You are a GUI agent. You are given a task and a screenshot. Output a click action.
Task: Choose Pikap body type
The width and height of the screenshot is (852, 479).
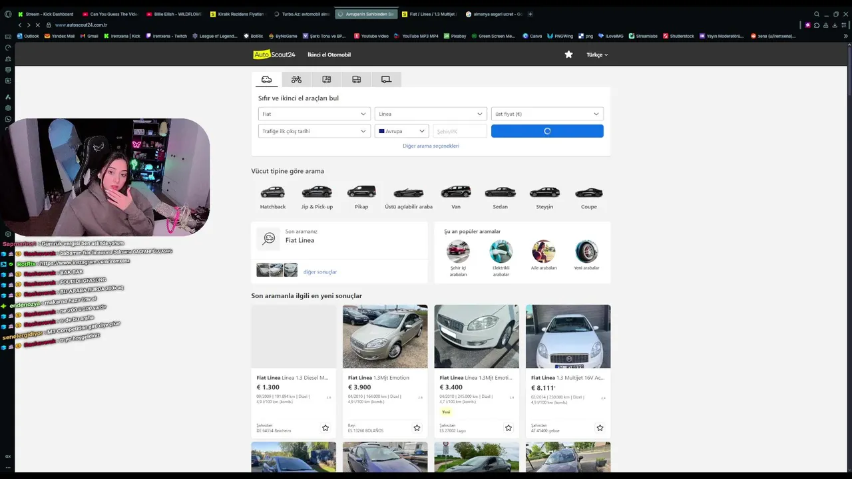pos(361,198)
